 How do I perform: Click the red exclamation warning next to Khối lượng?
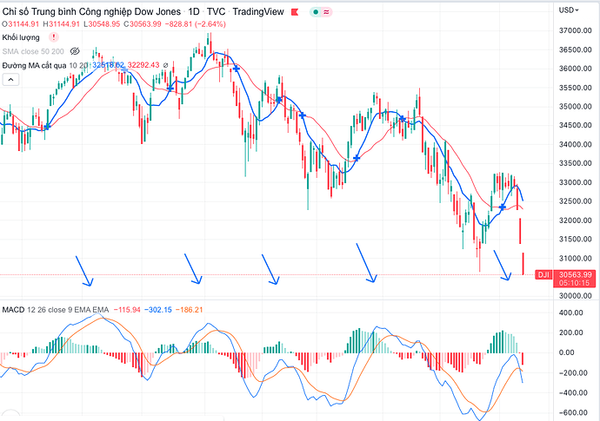pyautogui.click(x=54, y=37)
